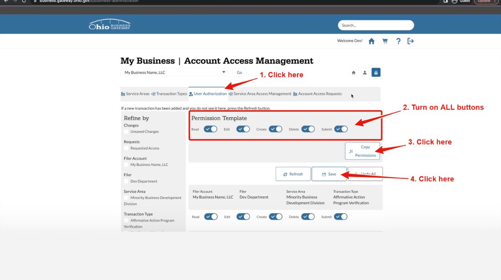Click the Refresh button
Screen dimensions: 501x280
pyautogui.click(x=293, y=174)
